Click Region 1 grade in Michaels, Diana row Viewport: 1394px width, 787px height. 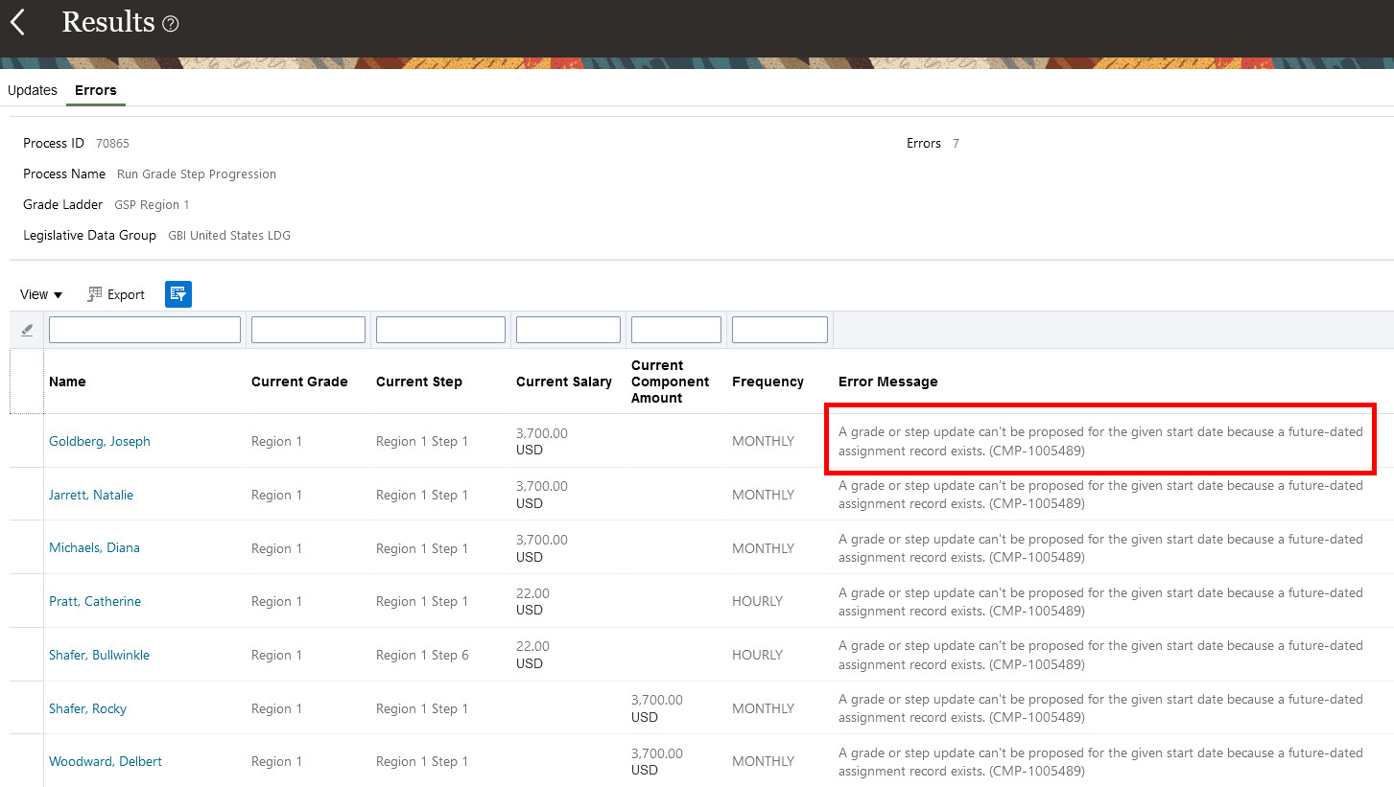(276, 547)
